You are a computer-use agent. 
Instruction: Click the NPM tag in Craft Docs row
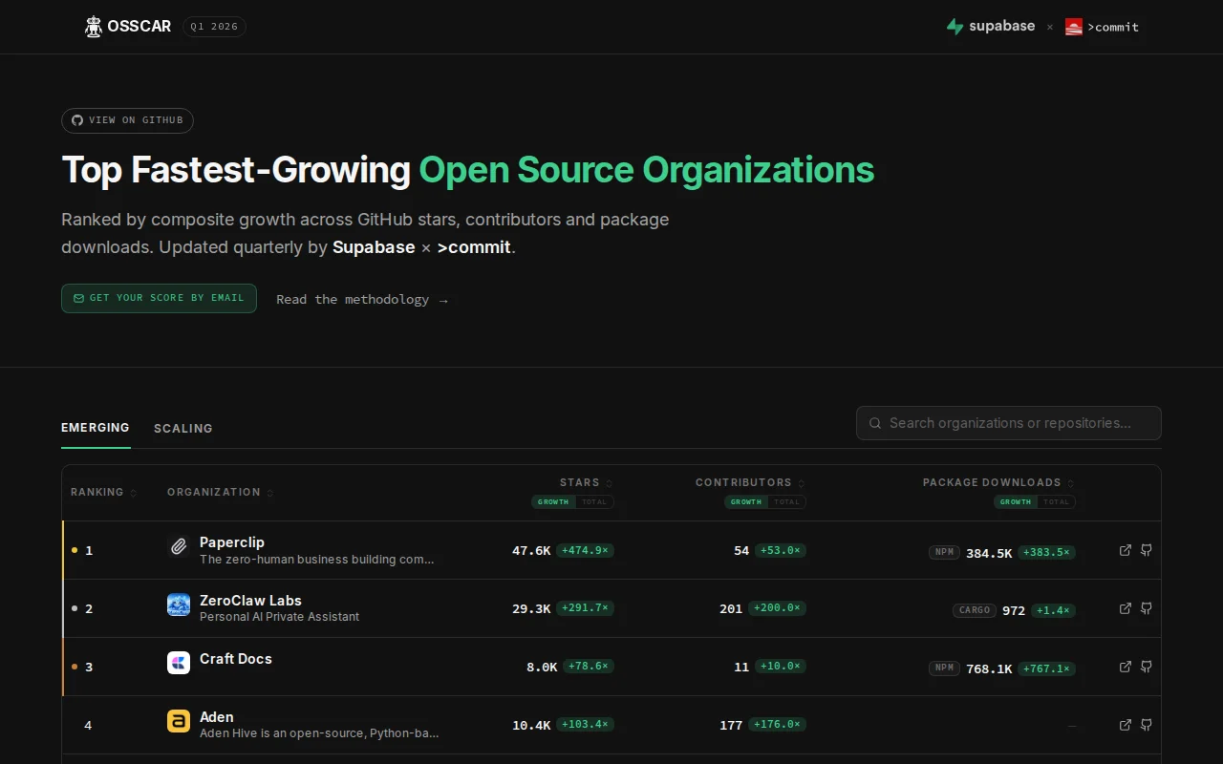944,668
